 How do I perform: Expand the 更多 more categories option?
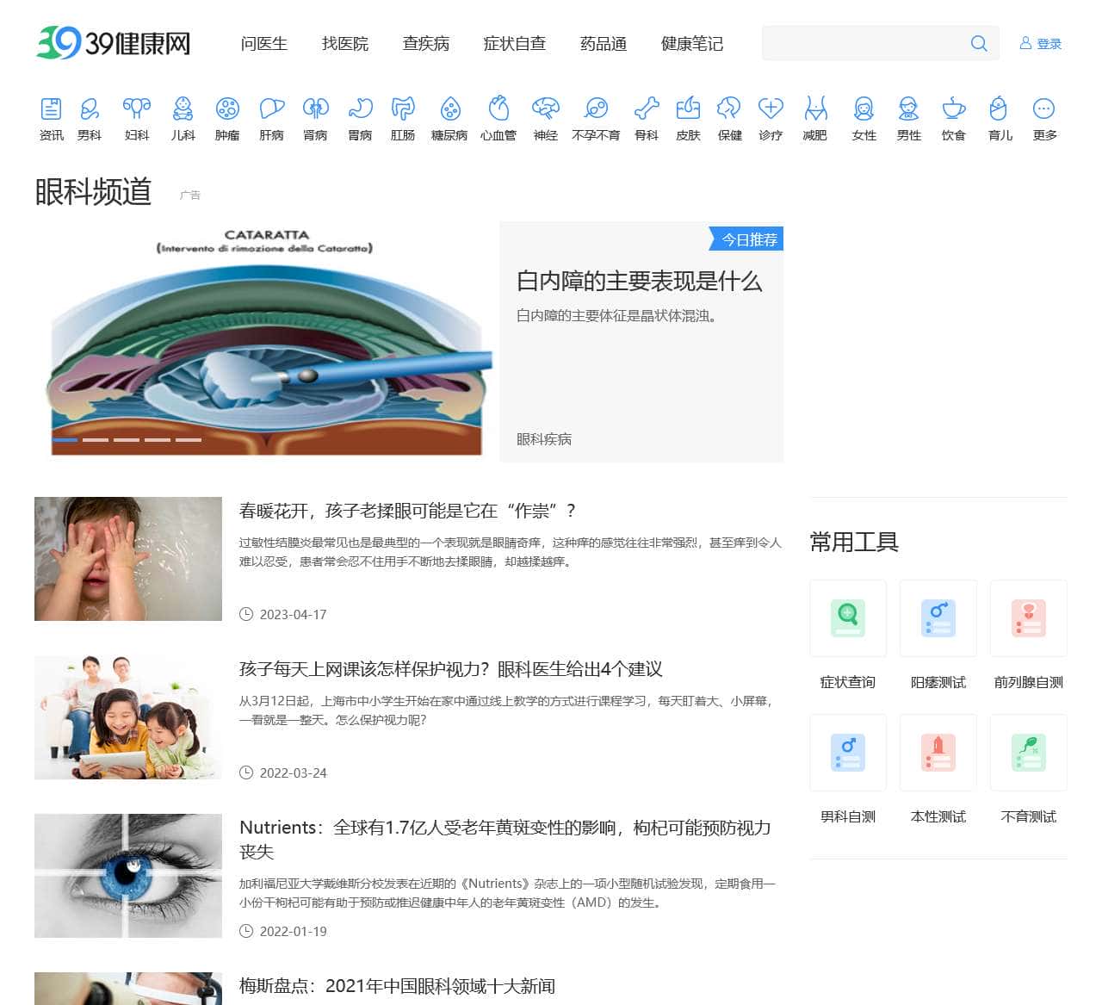[1043, 110]
